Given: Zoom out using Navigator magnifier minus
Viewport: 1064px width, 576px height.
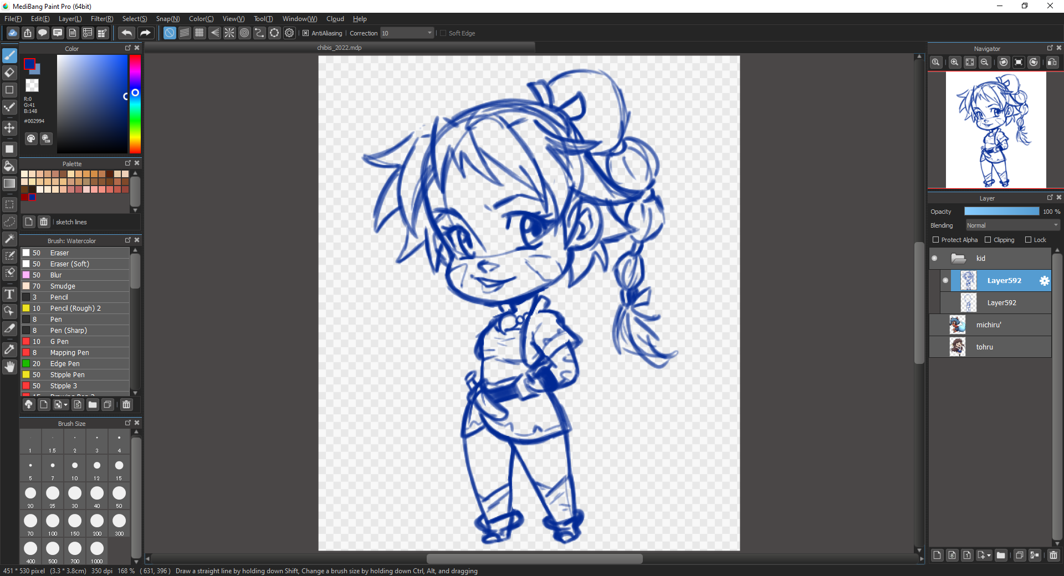Looking at the screenshot, I should click(x=985, y=63).
